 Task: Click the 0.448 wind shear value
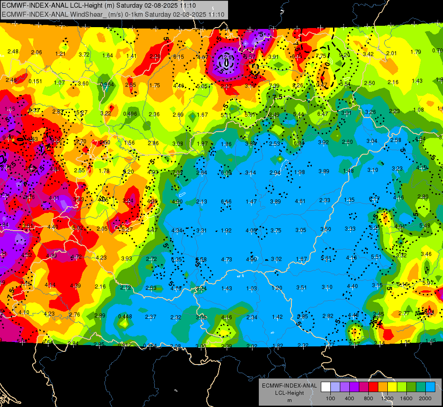tap(125, 317)
